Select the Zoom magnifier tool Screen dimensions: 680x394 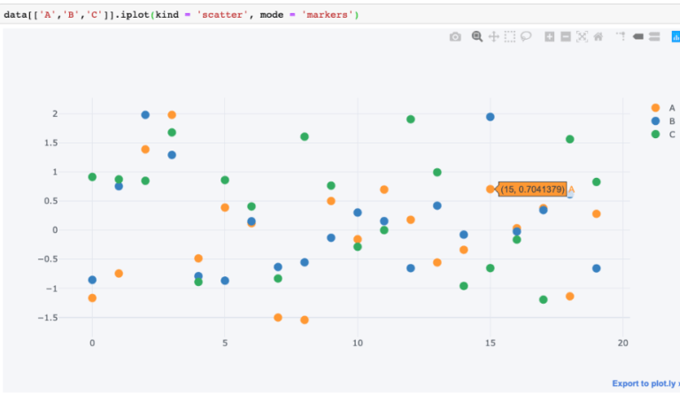(477, 36)
